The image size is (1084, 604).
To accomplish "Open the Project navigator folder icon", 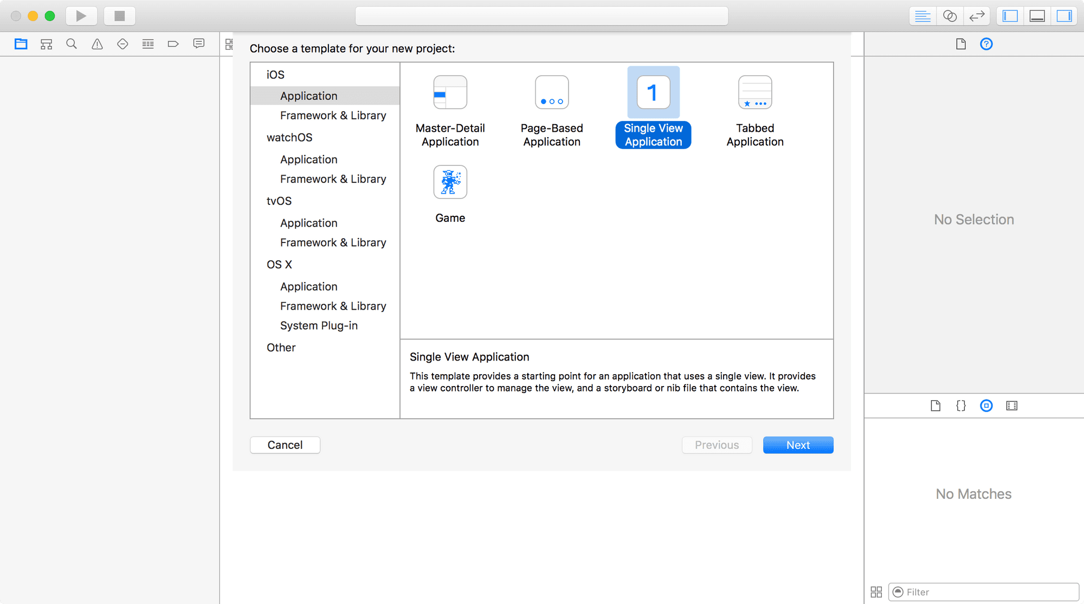I will coord(21,44).
